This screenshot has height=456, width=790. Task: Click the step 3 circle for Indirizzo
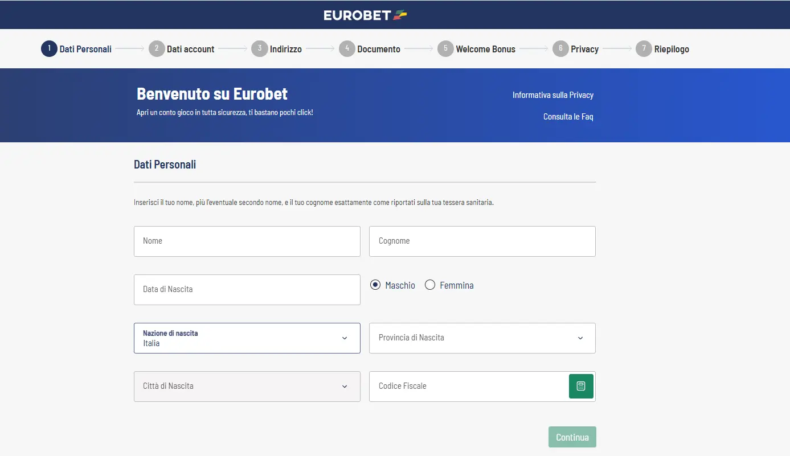[259, 48]
